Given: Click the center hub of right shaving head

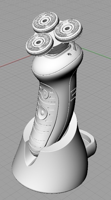Looking at the screenshot, I should tap(67, 29).
